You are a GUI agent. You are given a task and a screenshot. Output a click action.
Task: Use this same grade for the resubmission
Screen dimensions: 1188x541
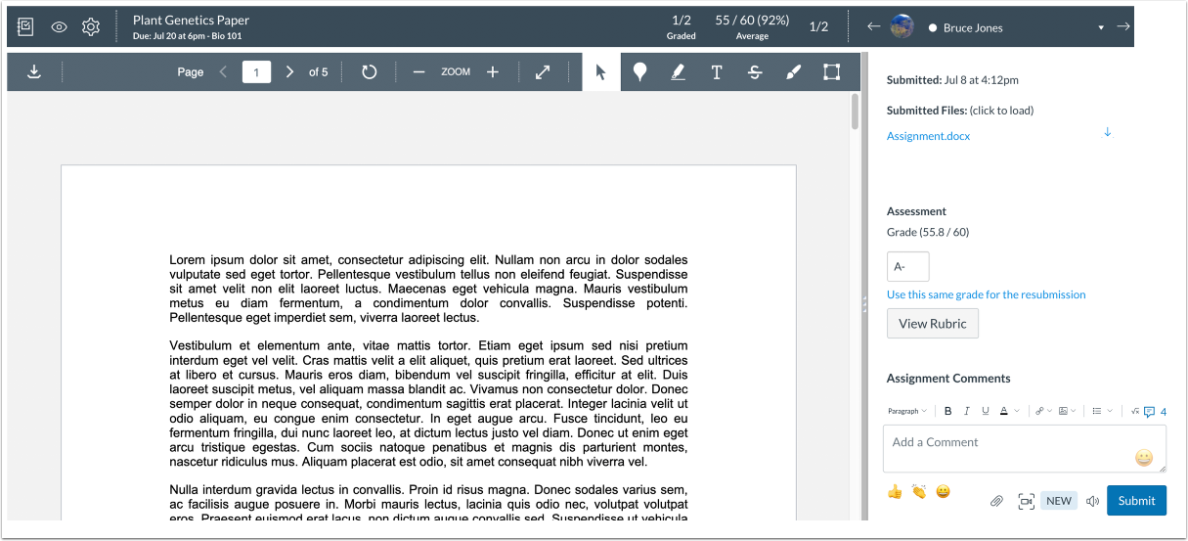click(x=986, y=294)
